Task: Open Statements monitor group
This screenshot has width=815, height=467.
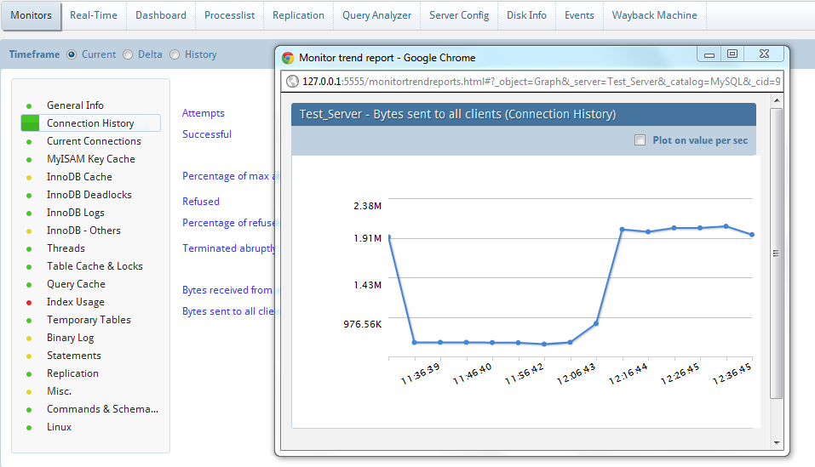Action: pos(74,356)
